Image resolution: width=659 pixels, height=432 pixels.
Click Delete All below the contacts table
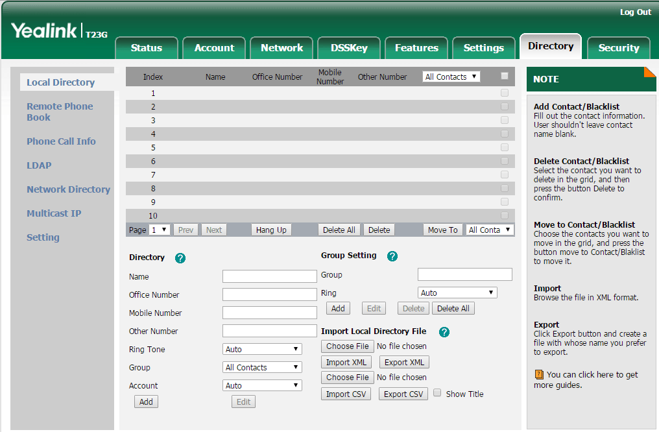[339, 230]
